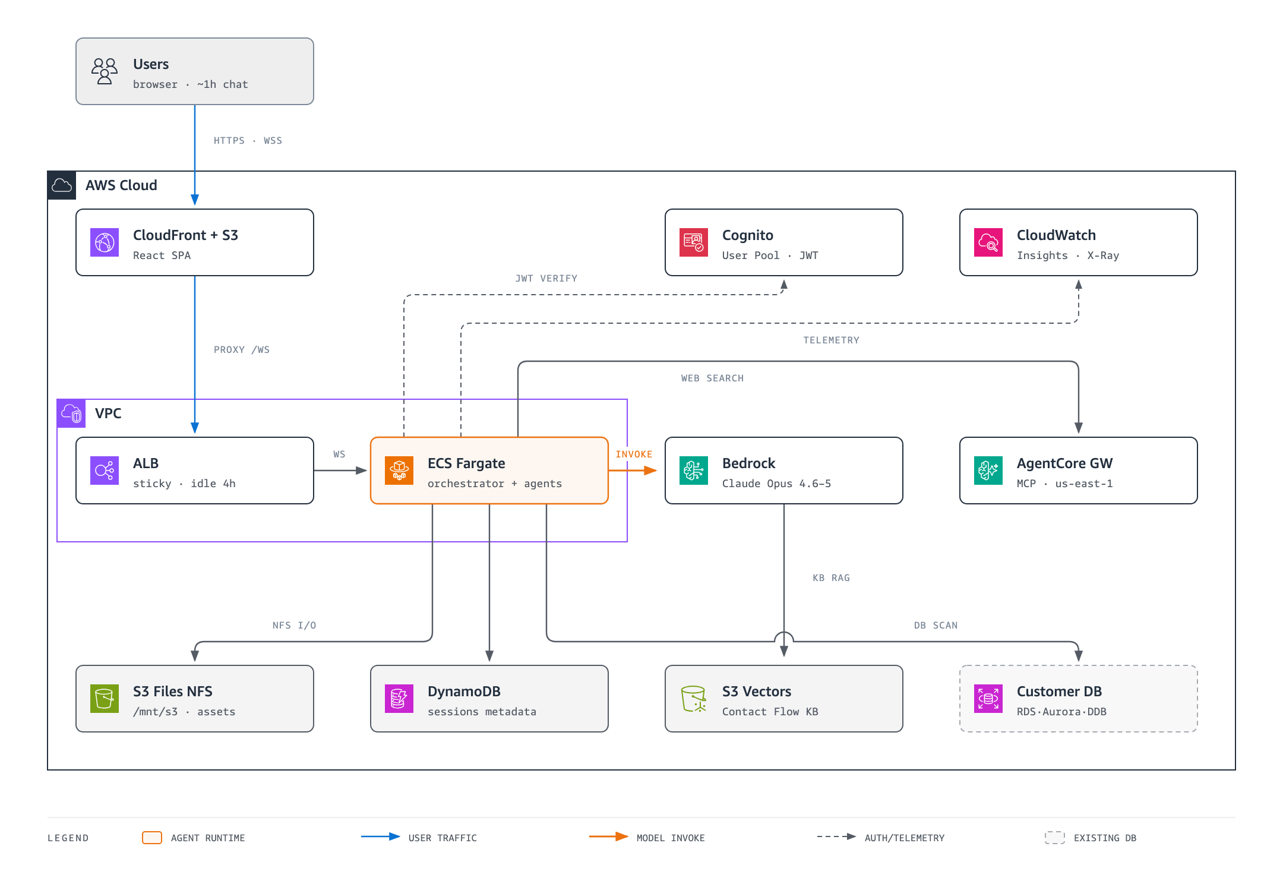Click the 'Cognito' node title

click(x=748, y=235)
